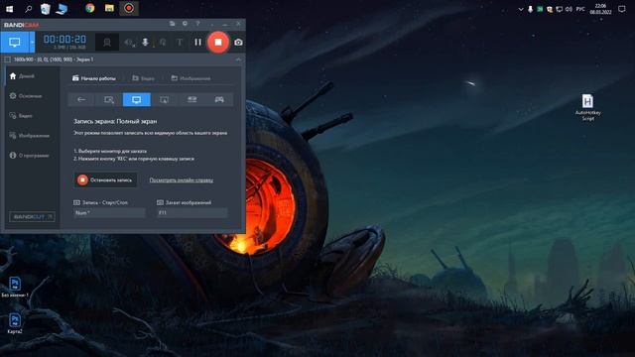Select HDMI device recording mode icon

tap(191, 99)
